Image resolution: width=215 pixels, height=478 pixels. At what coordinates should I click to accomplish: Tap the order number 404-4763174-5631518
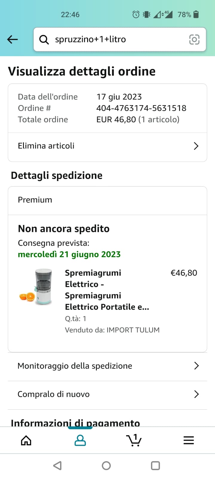(141, 108)
